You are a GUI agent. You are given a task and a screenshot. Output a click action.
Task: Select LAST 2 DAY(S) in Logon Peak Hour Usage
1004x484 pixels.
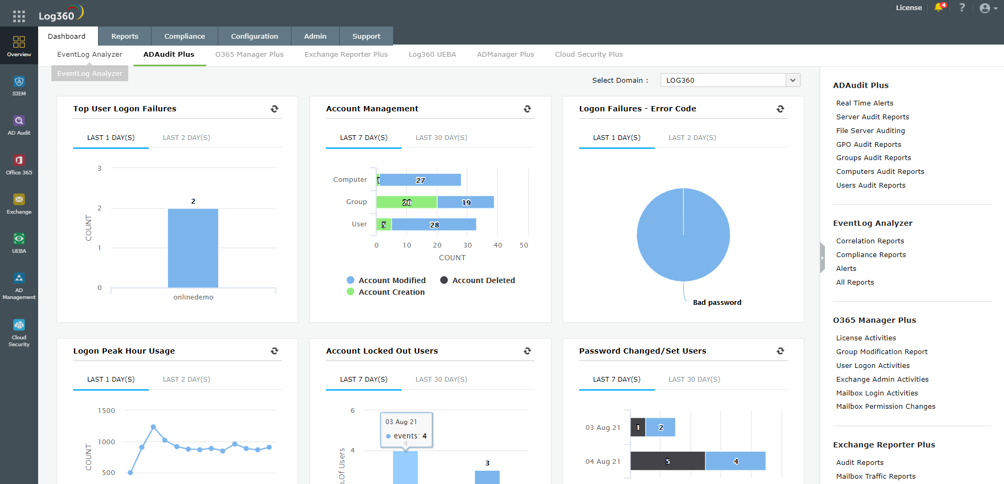[x=186, y=379]
